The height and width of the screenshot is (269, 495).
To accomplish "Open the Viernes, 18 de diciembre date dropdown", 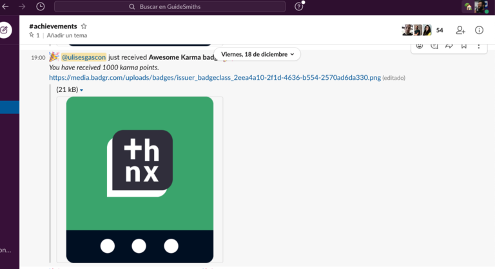I will coord(257,54).
